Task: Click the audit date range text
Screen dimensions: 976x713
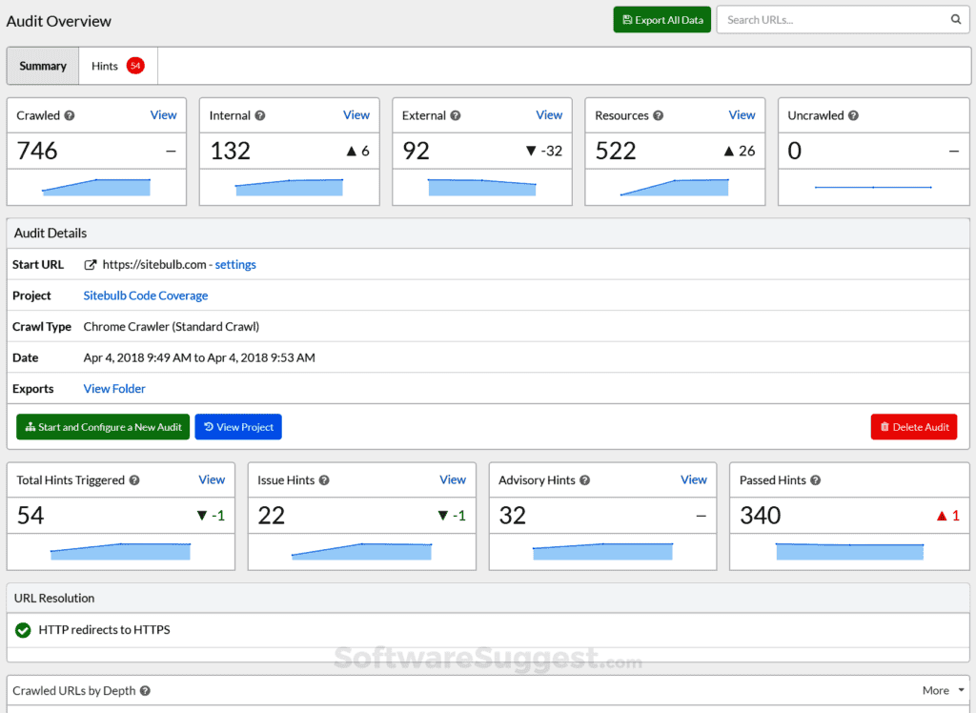Action: [199, 358]
